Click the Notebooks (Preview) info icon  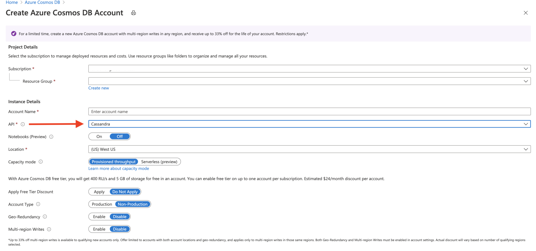[51, 137]
